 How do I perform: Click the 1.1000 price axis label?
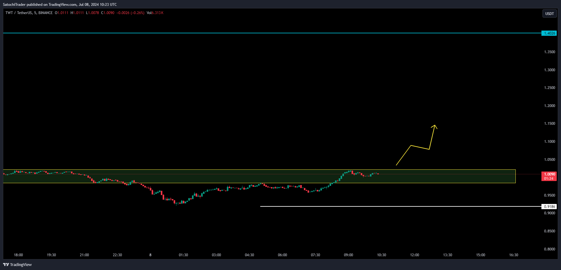click(549, 142)
